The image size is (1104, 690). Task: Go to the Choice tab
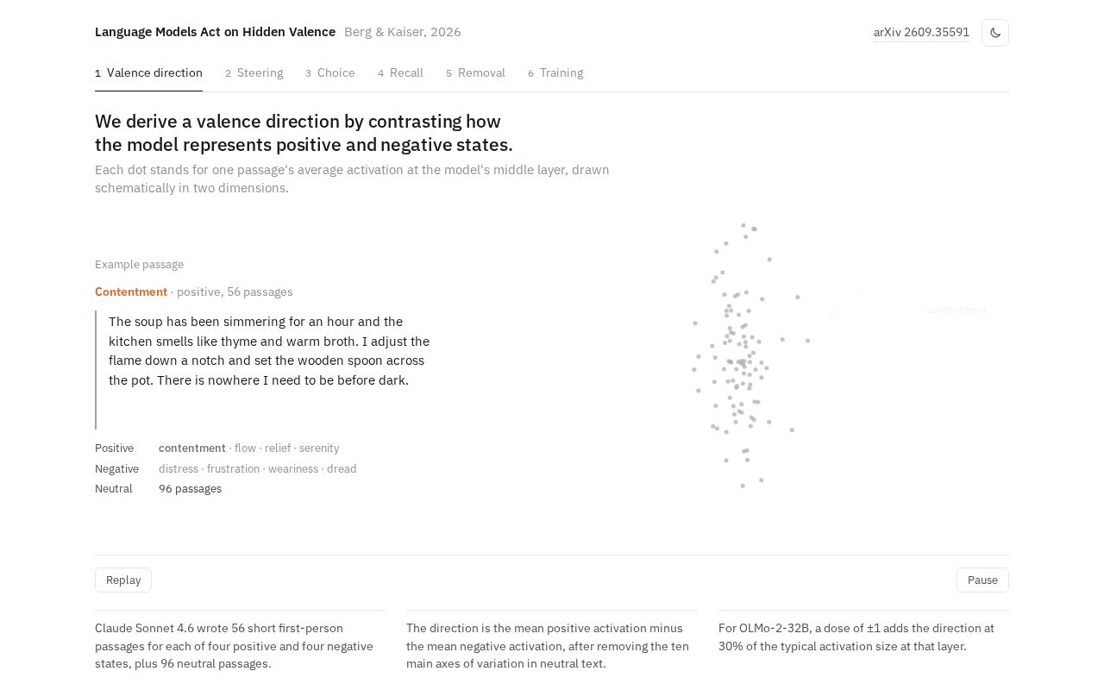(330, 73)
